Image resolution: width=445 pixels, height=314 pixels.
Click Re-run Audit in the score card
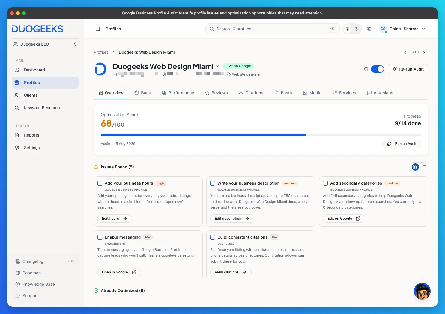click(x=402, y=144)
